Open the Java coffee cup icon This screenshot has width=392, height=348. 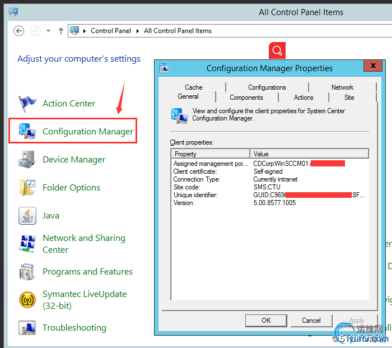27,216
